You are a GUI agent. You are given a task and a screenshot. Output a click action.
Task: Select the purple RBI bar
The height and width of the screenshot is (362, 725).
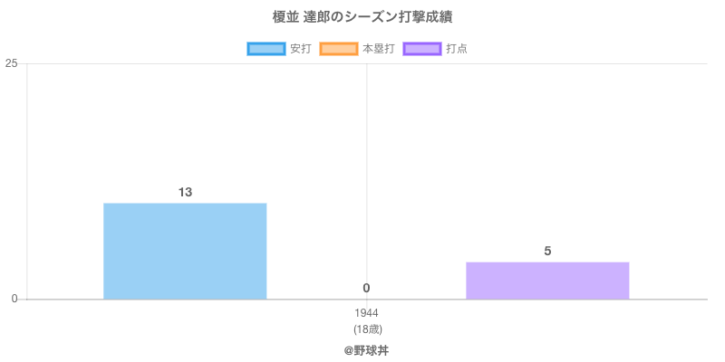547,281
